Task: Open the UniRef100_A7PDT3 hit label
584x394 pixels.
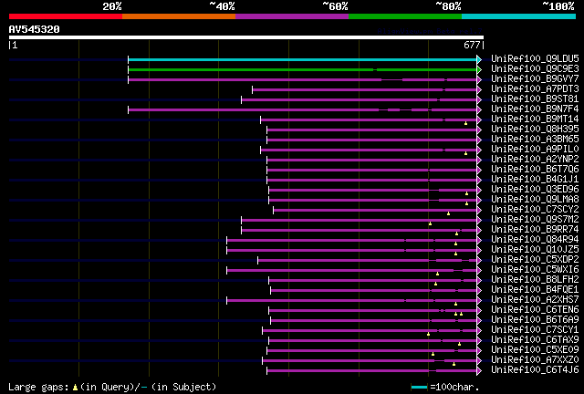Action: [x=535, y=88]
